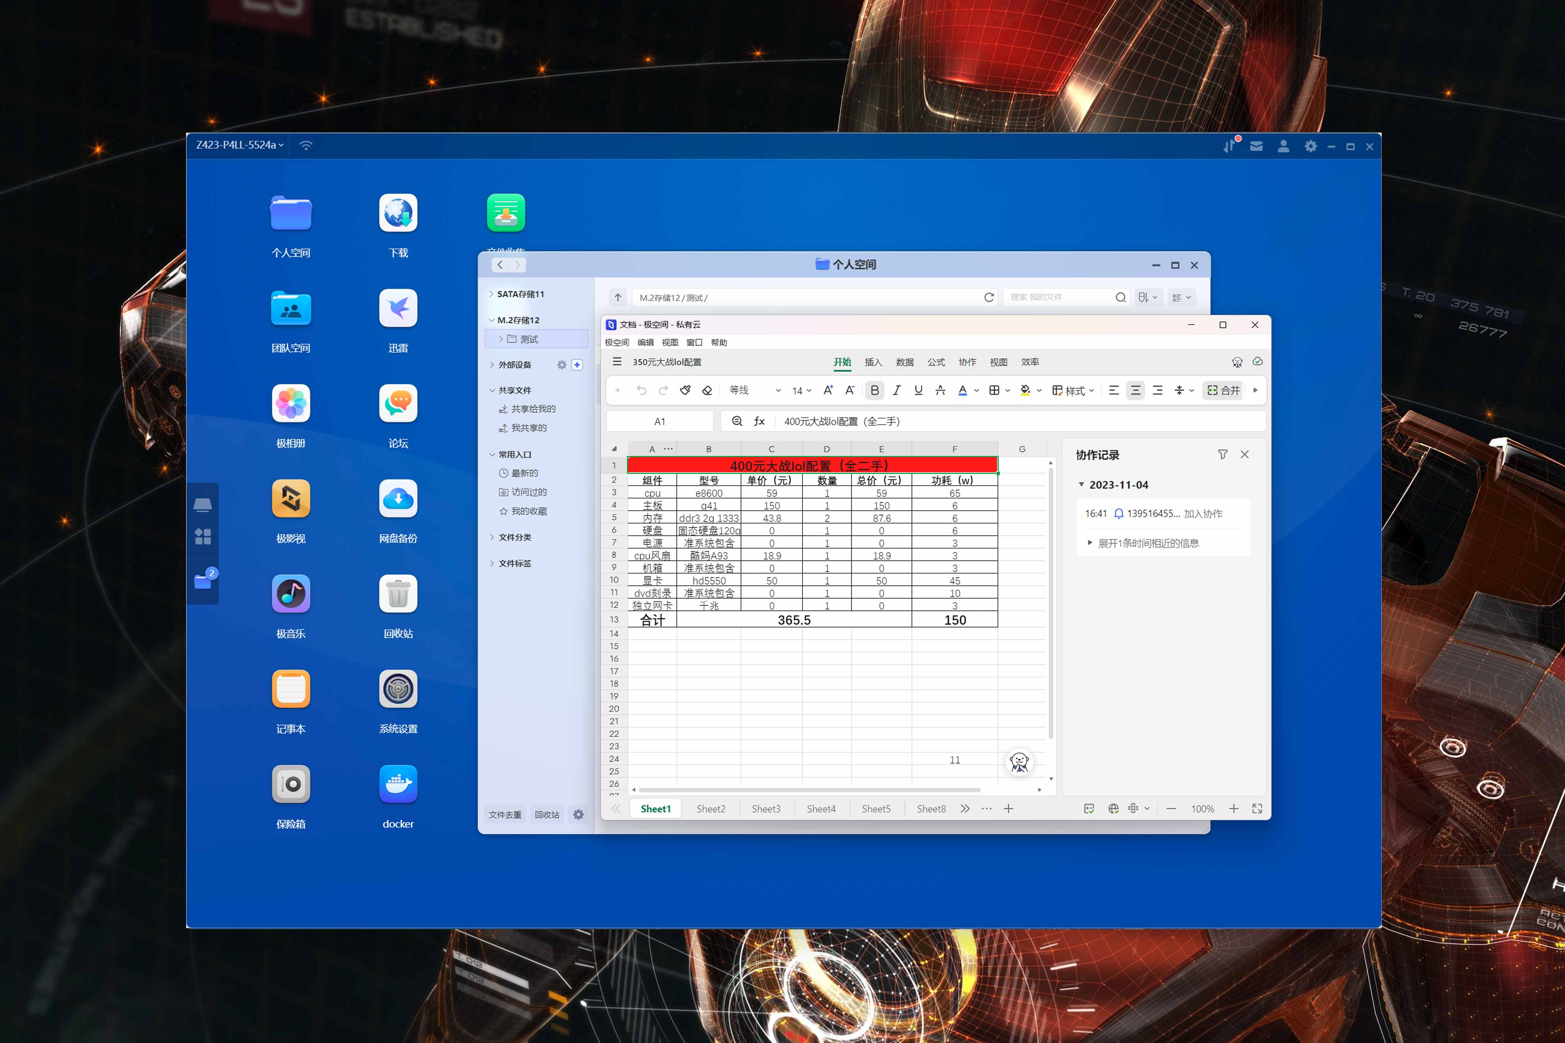Select the format painter brush

685,390
